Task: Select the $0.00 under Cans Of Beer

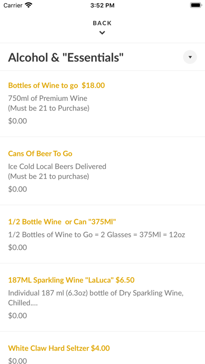Action: (x=17, y=189)
